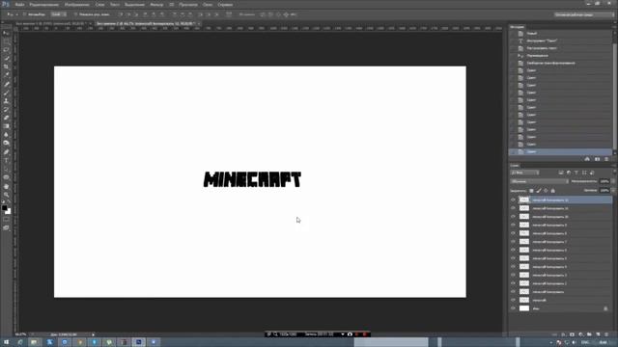Add layer mask icon

coord(572,334)
